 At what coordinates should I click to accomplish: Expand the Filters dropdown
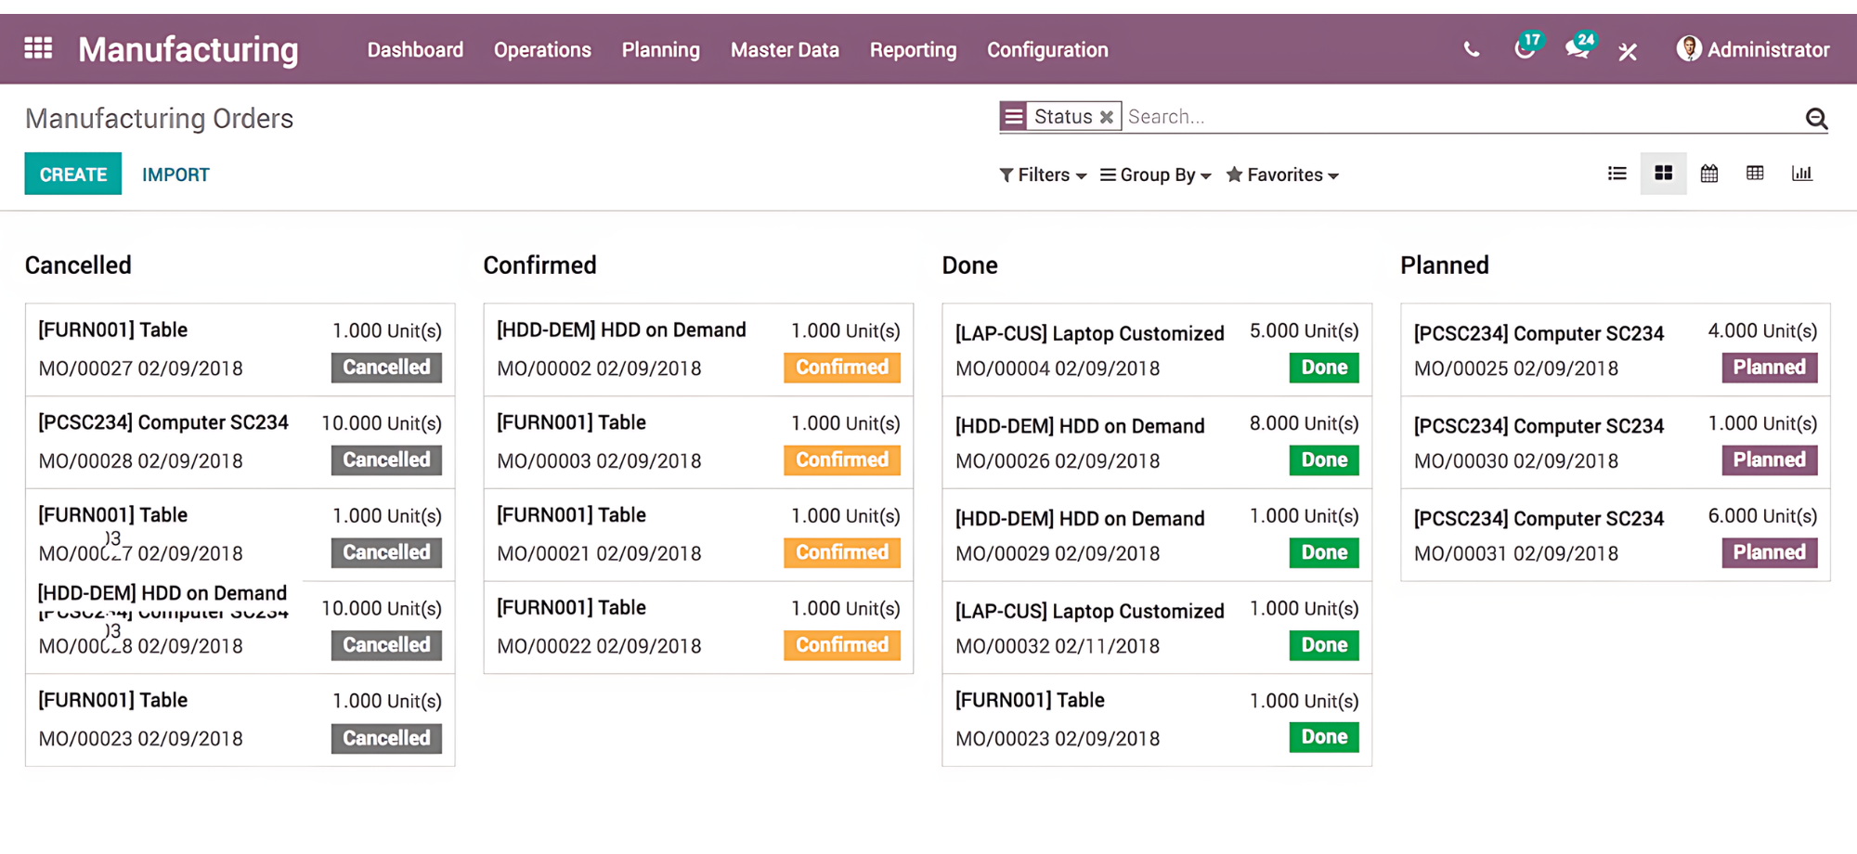(1043, 175)
